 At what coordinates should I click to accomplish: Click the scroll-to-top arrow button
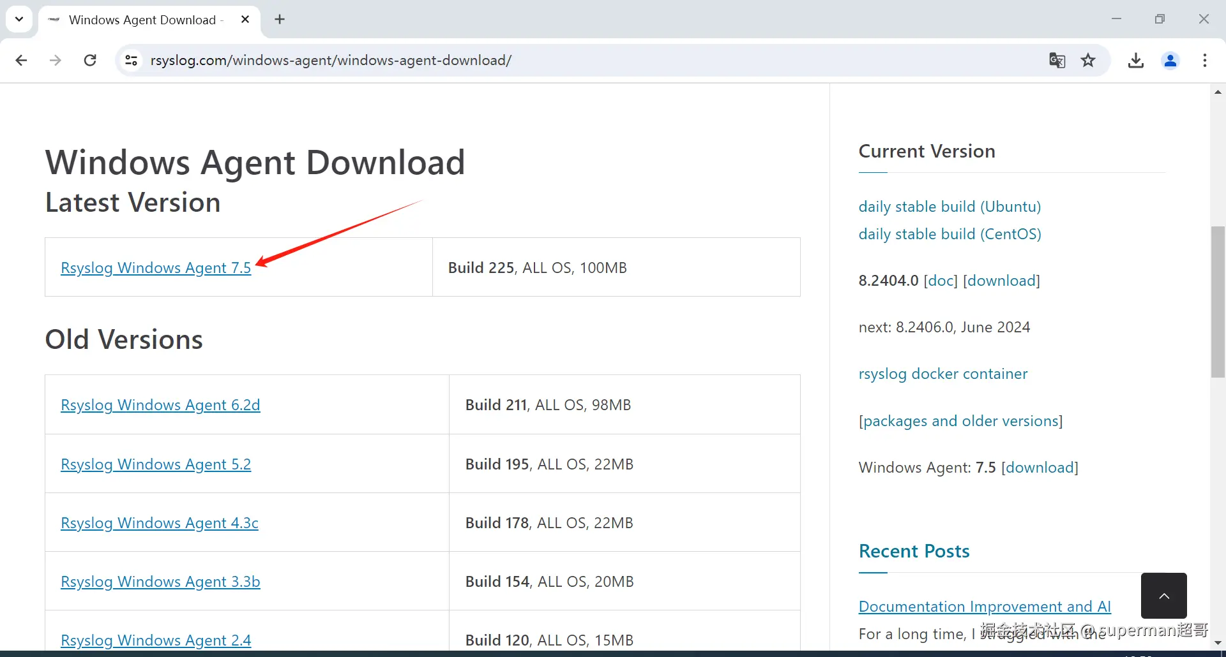pos(1163,596)
